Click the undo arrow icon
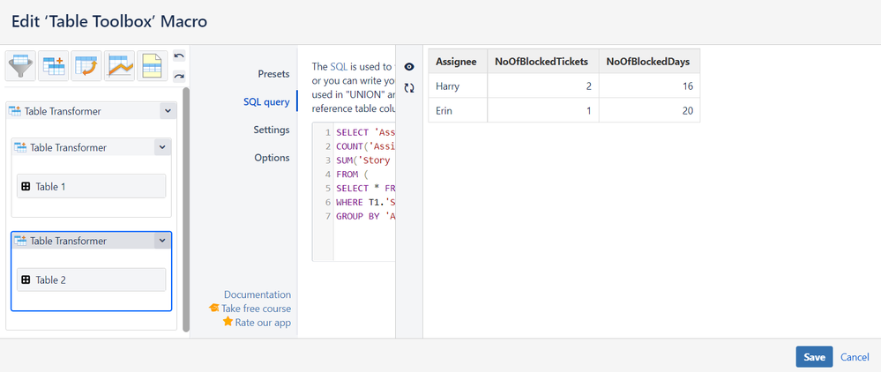 tap(180, 56)
